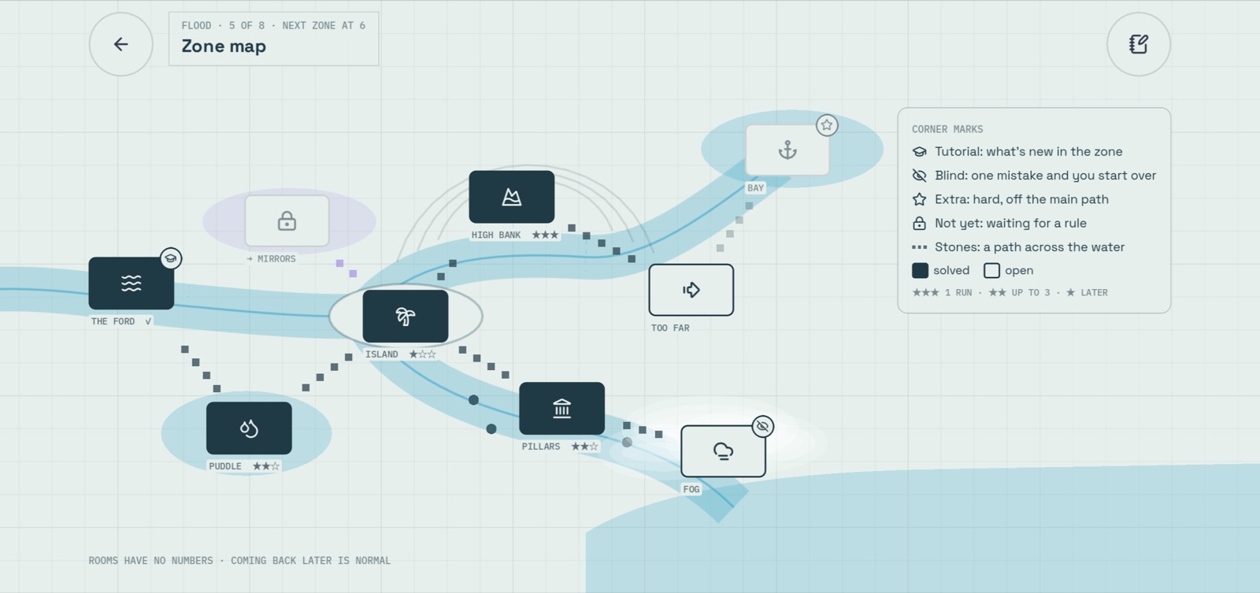Screen dimensions: 1260x593
Task: Click the 'PUDDLE' room label
Action: 225,466
